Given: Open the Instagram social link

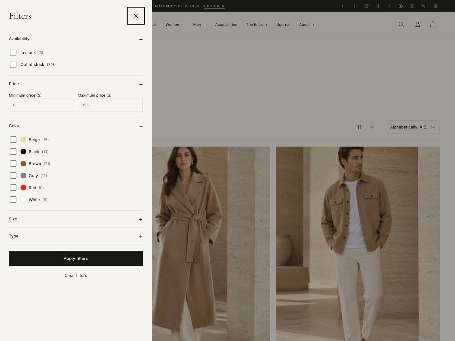Looking at the screenshot, I should click(367, 6).
